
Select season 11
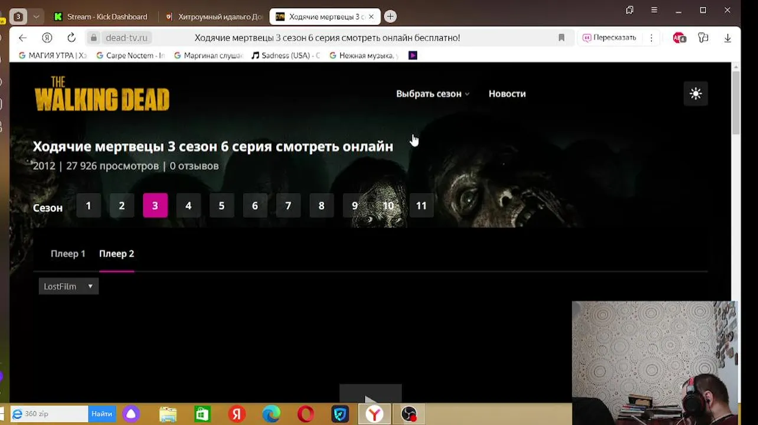(x=421, y=205)
